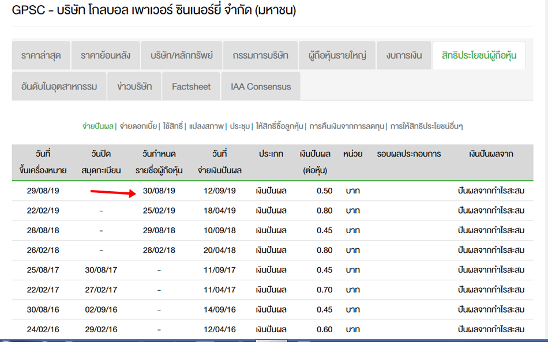The width and height of the screenshot is (548, 342).
Task: Click the 22/02/17 date cell
Action: 43,290
